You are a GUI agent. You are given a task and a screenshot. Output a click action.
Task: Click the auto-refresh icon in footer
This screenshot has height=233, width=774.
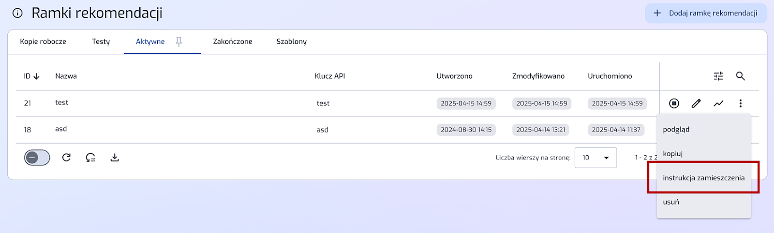click(x=90, y=158)
